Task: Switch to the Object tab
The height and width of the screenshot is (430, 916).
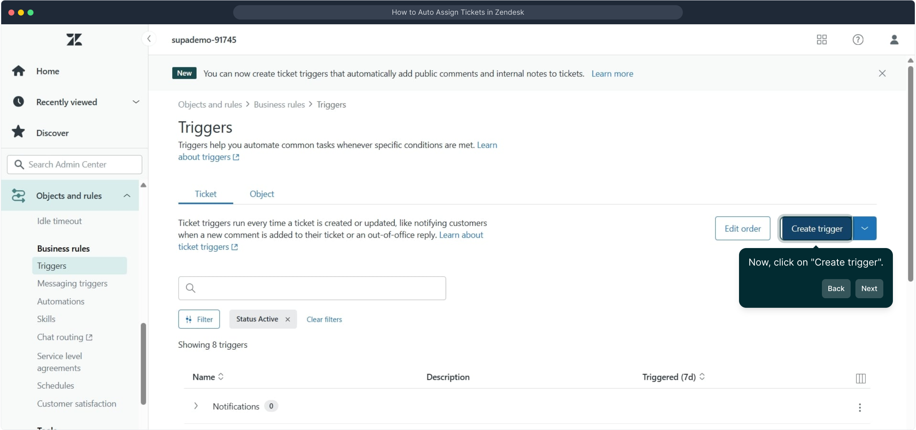Action: (261, 194)
